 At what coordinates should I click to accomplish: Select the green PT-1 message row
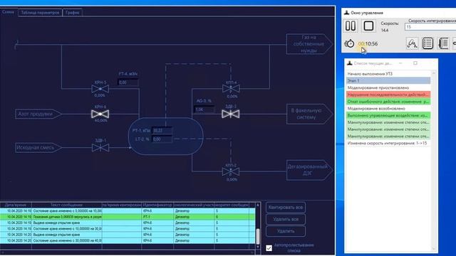click(x=128, y=217)
